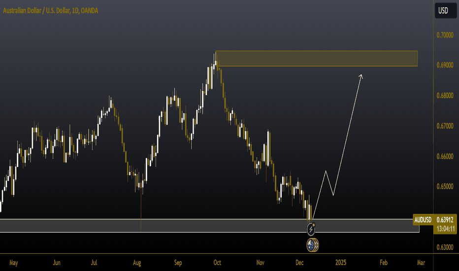Click the Oct label on time axis
Image resolution: width=459 pixels, height=271 pixels.
(x=217, y=263)
